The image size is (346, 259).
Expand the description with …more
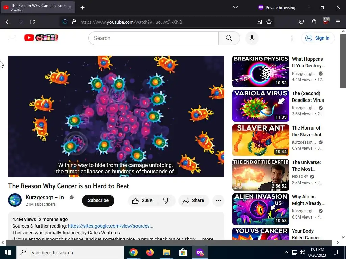tap(207, 239)
